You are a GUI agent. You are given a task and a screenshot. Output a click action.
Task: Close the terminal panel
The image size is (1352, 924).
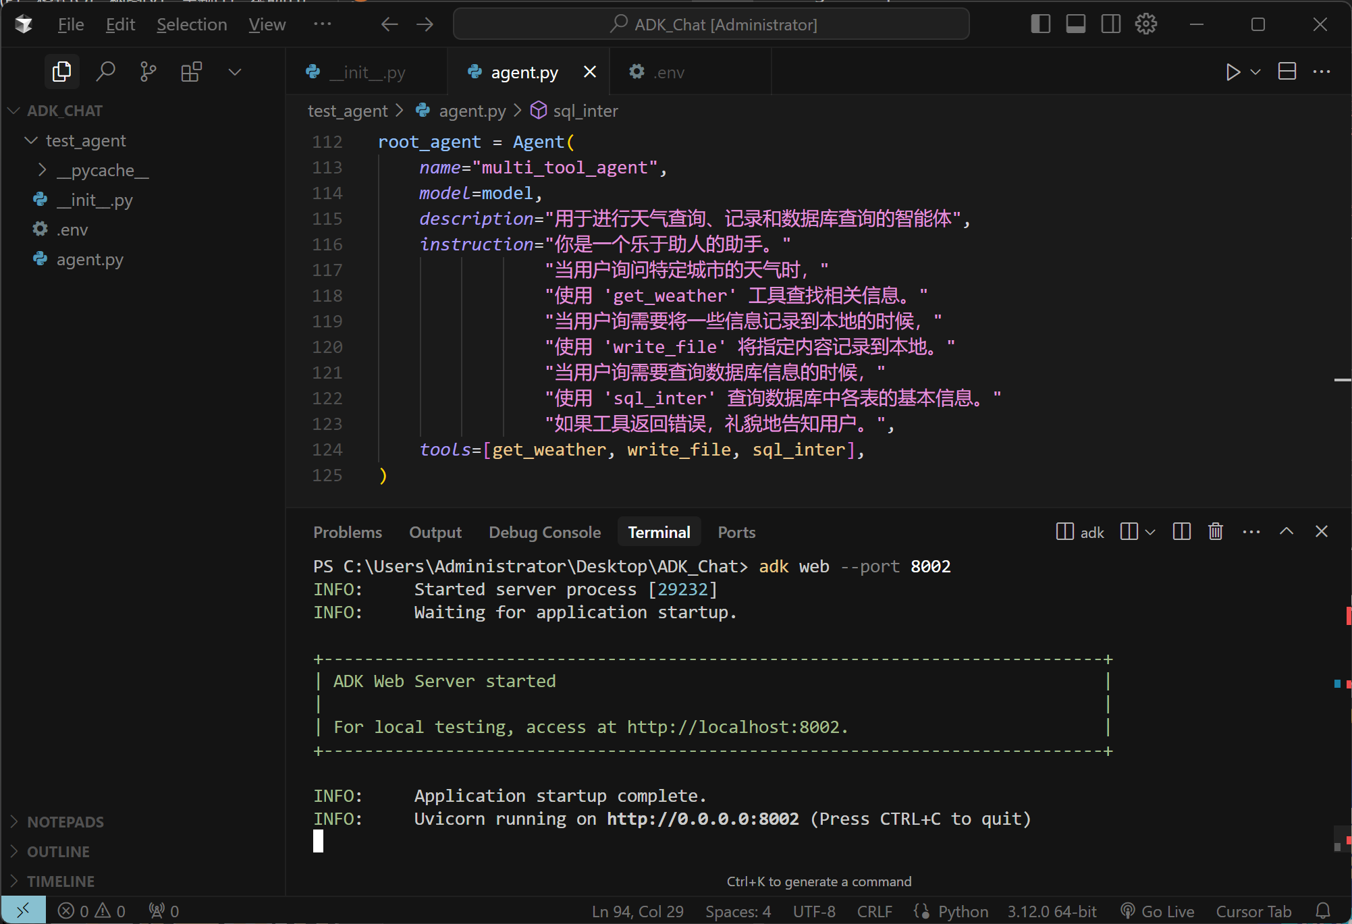[1322, 532]
